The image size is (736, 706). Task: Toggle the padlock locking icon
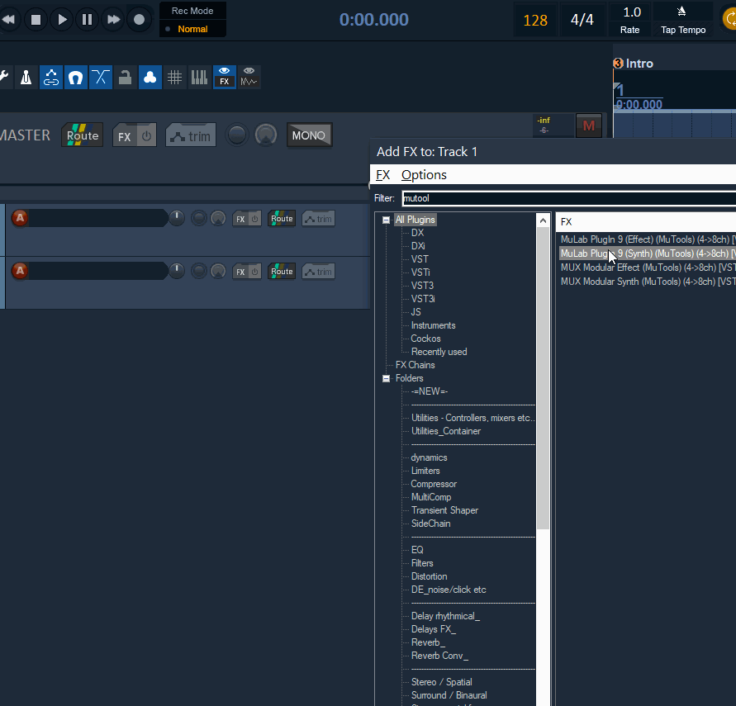coord(125,78)
